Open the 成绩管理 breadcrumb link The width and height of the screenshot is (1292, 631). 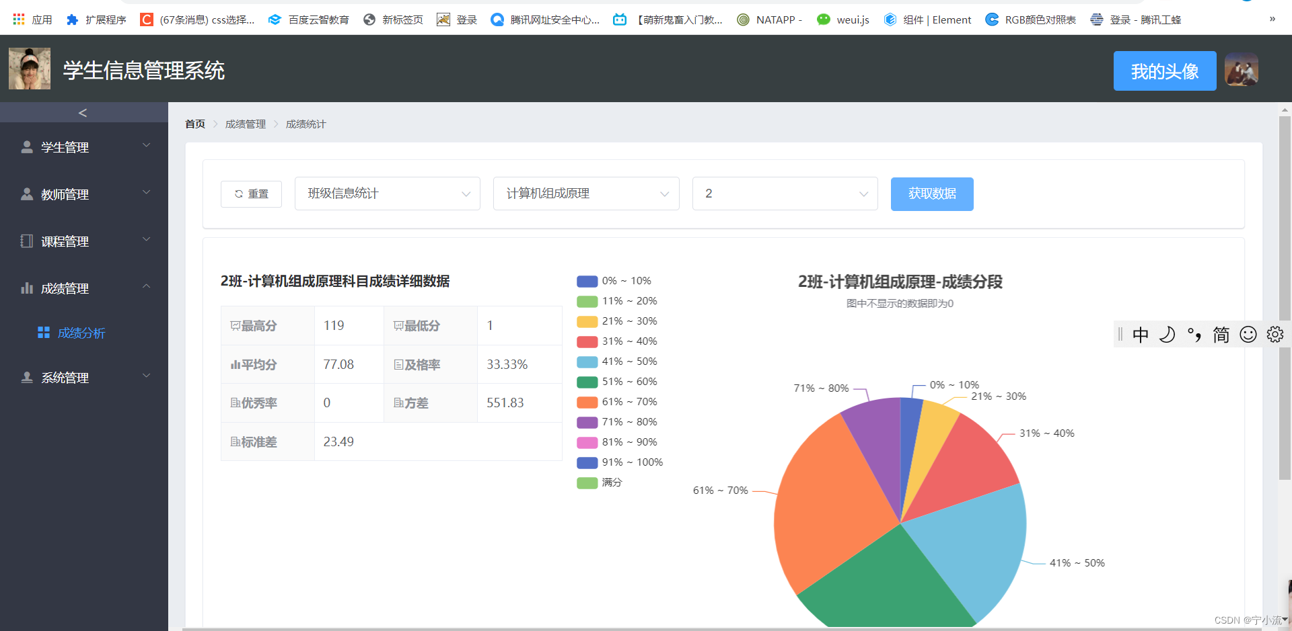coord(245,124)
